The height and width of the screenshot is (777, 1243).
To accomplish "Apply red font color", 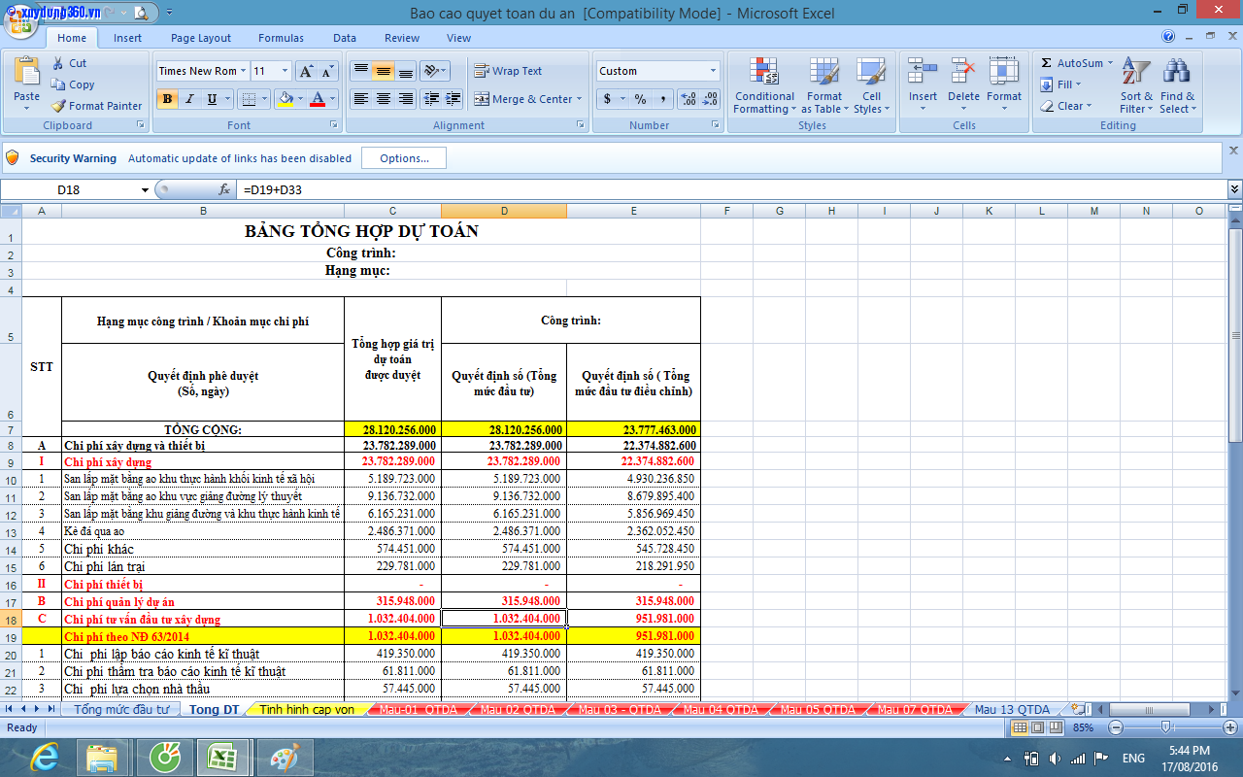I will click(x=318, y=99).
